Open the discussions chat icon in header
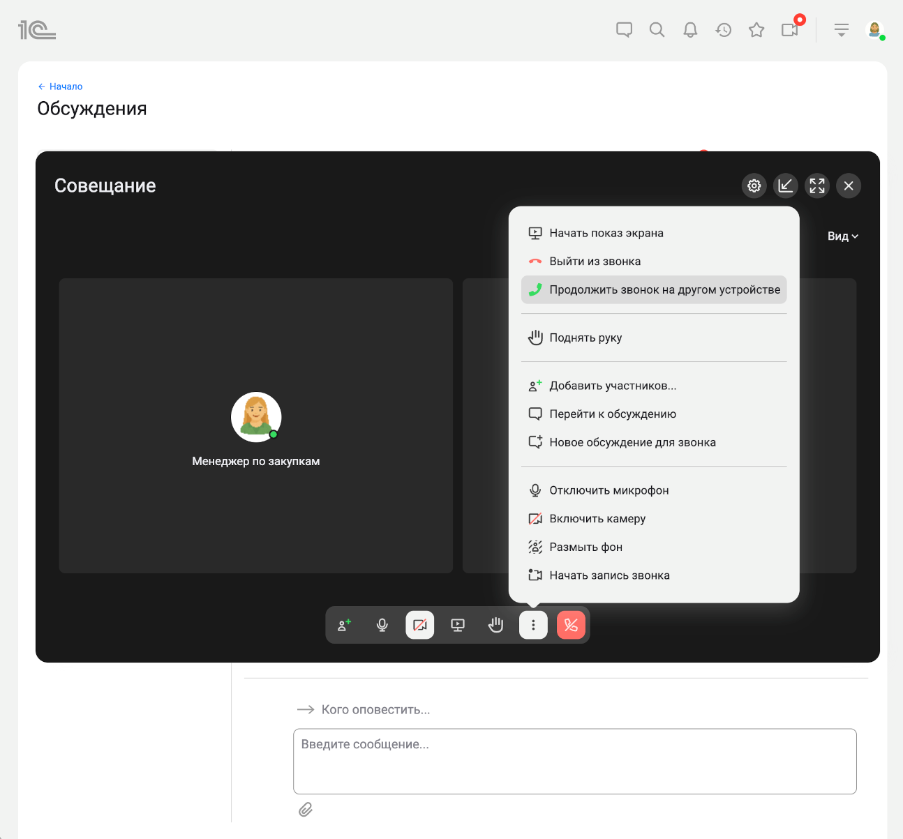 pos(624,30)
